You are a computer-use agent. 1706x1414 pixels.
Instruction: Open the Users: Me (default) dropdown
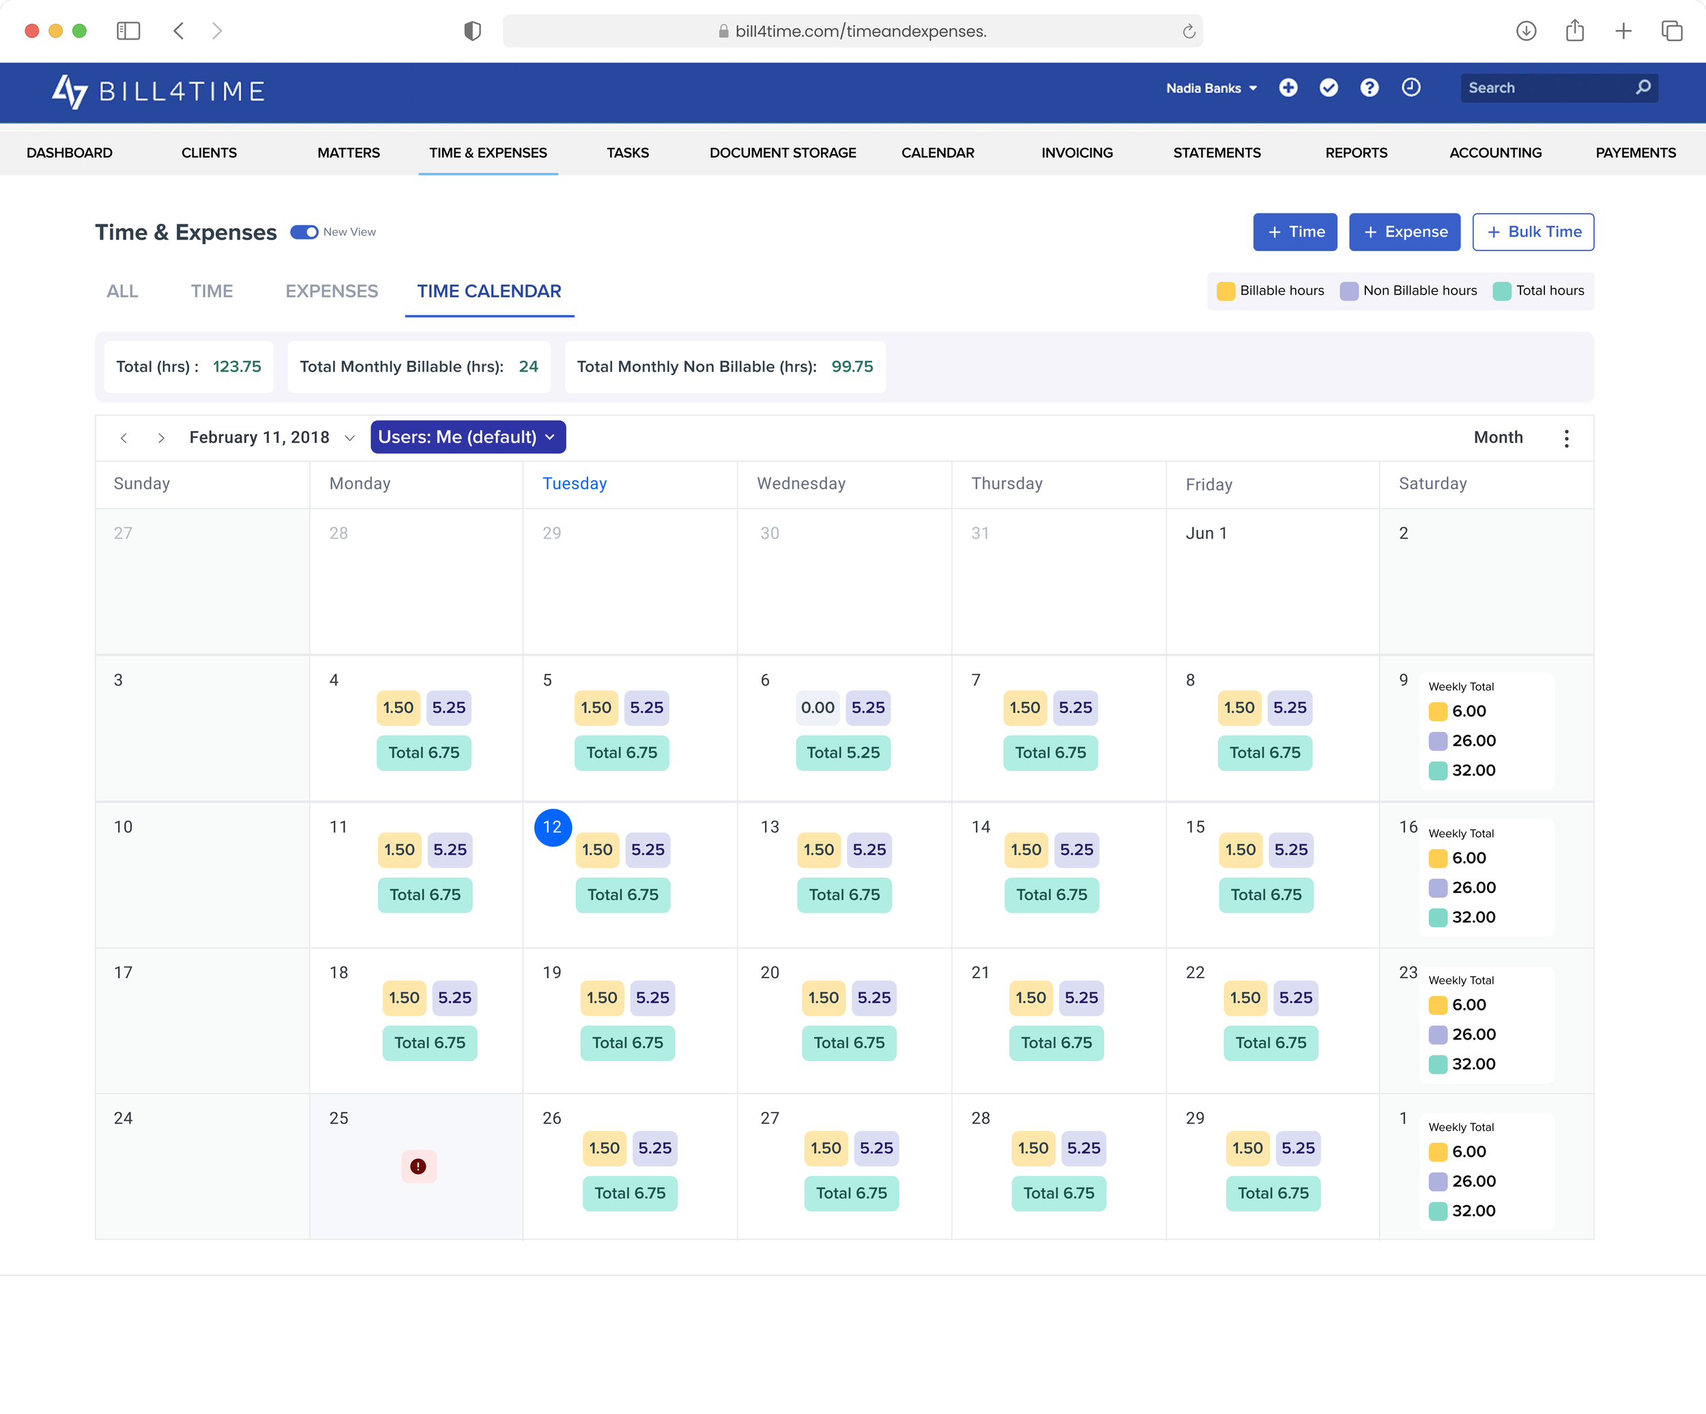point(468,437)
